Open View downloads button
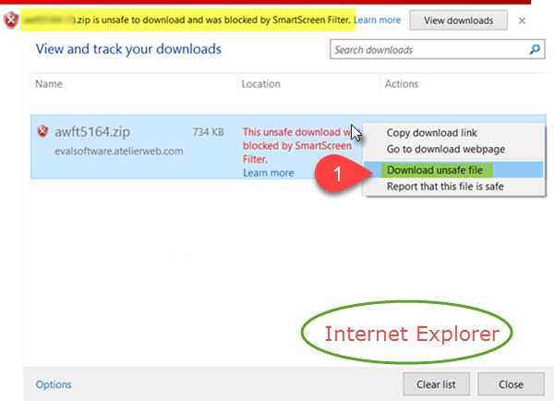Viewport: 554px width, 401px height. pyautogui.click(x=458, y=20)
